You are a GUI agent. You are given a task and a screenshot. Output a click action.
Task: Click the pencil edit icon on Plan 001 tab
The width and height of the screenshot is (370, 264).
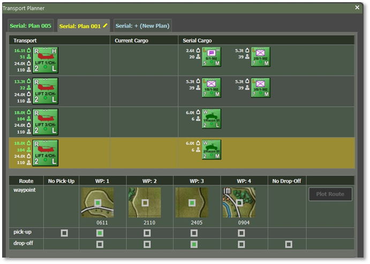pos(105,25)
